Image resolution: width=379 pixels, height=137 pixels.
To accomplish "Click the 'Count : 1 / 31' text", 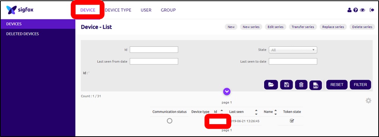I will click(91, 96).
